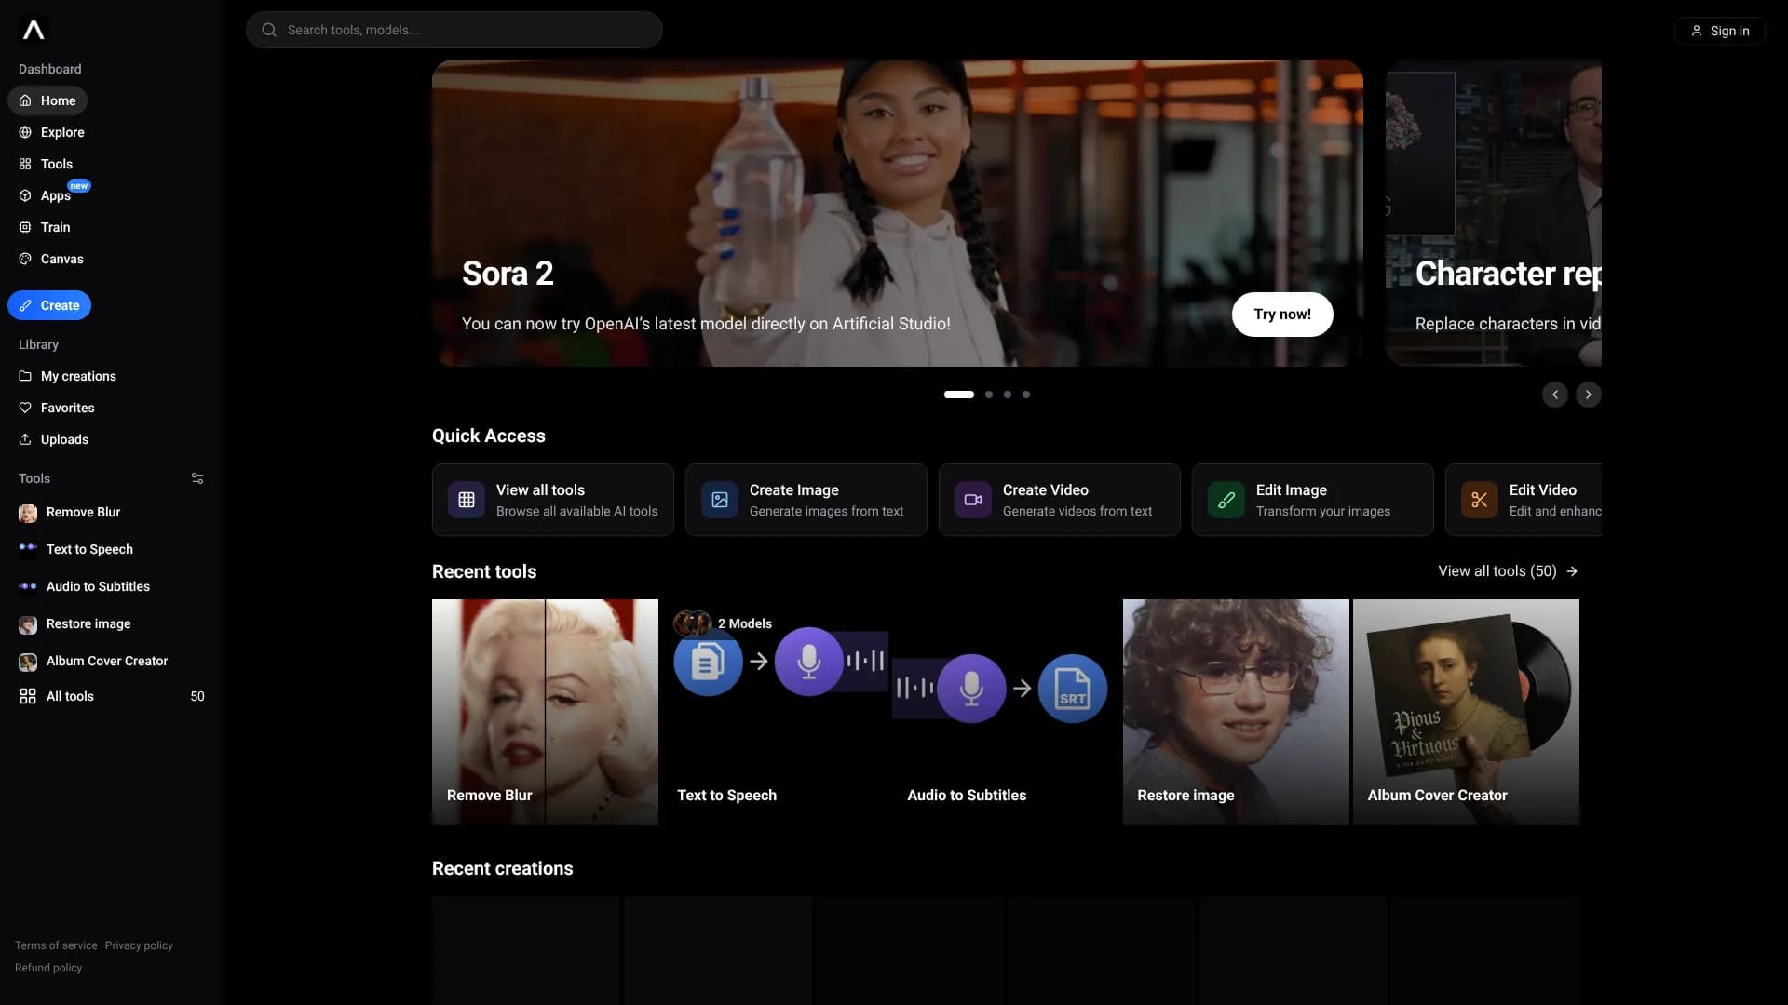The width and height of the screenshot is (1788, 1005).
Task: Open the View all tools (50) link
Action: [x=1508, y=571]
